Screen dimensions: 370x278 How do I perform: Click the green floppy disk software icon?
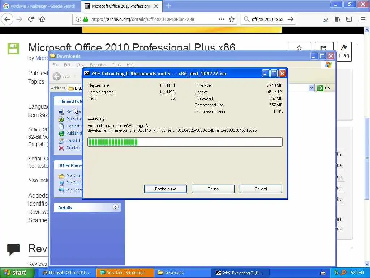click(x=13, y=49)
